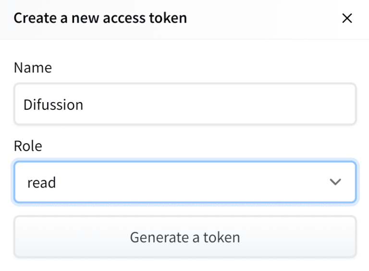This screenshot has width=369, height=271.
Task: Click the 'Create a new access token' title
Action: 100,19
